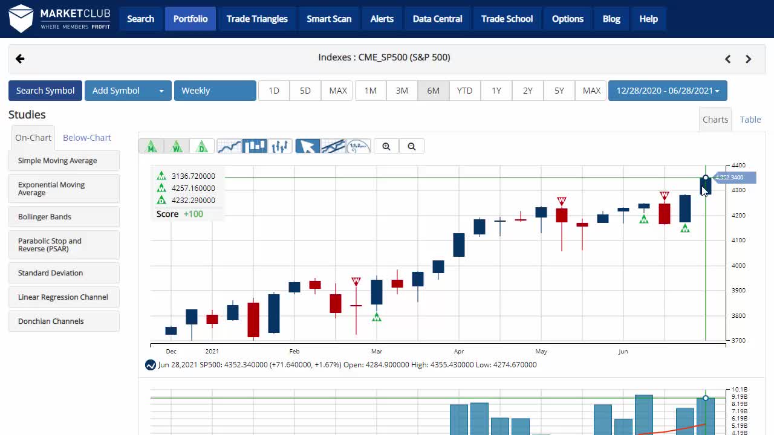Click green up triangle below March candle
The width and height of the screenshot is (774, 435).
377,317
